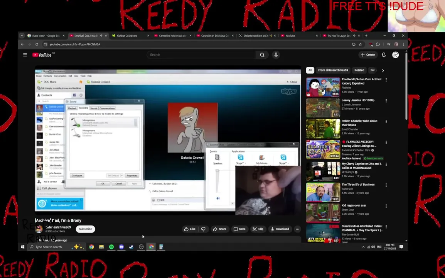Open options for Robert Chandler video
Screen dimensions: 445x278
(386, 121)
